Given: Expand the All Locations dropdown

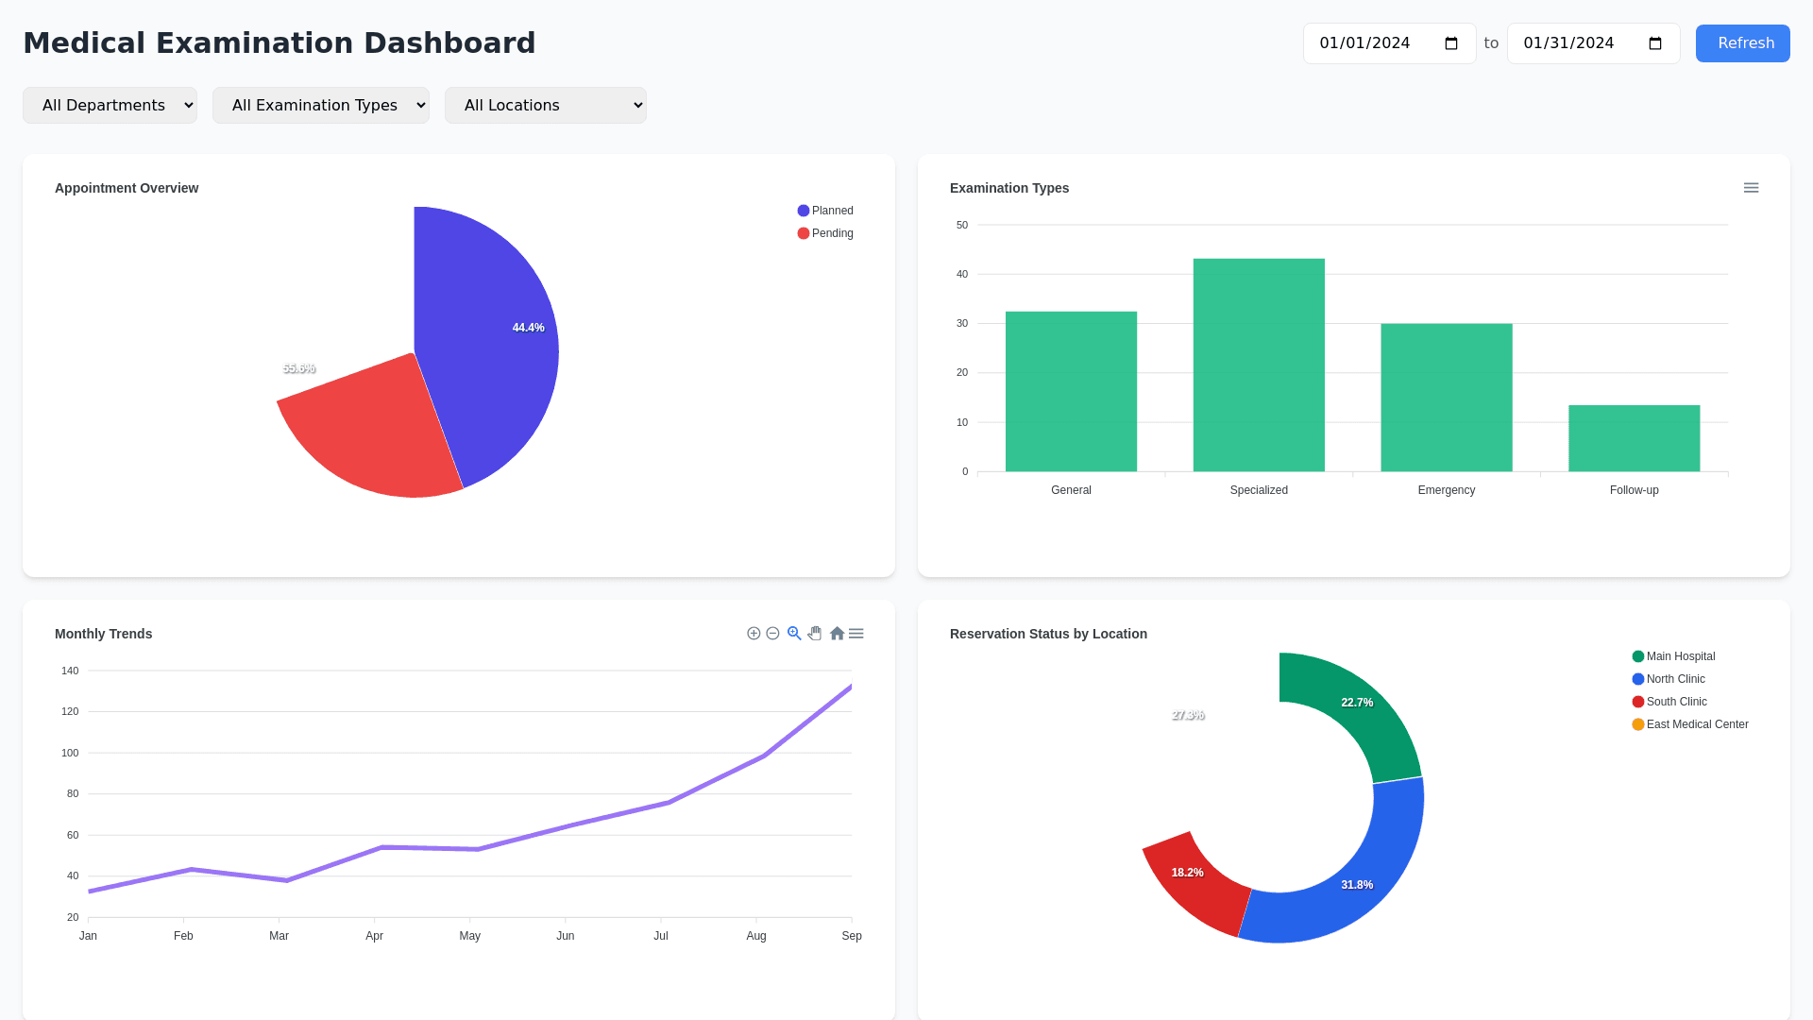Looking at the screenshot, I should pyautogui.click(x=545, y=105).
